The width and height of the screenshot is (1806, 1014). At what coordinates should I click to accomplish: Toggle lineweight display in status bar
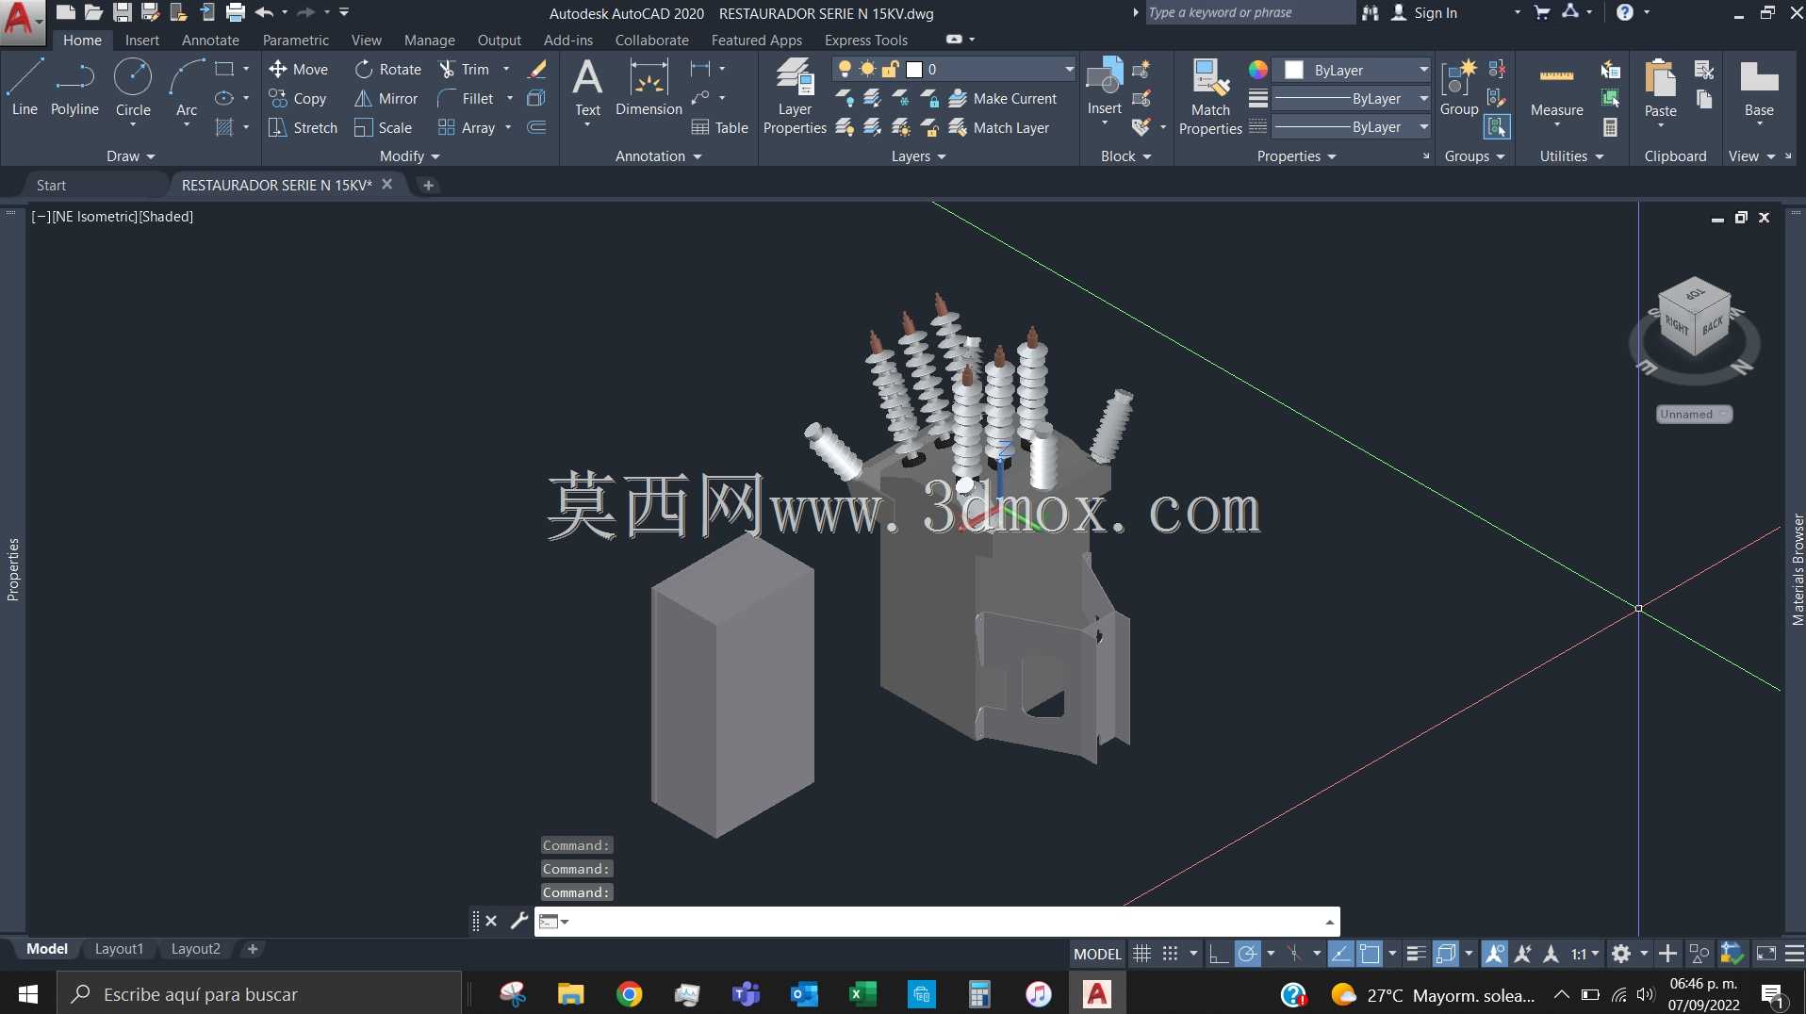[x=1416, y=954]
